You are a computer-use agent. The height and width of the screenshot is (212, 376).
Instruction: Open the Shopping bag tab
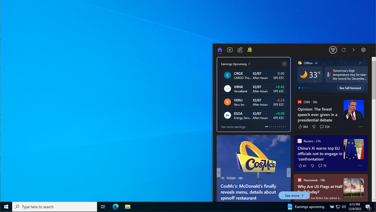coord(250,50)
